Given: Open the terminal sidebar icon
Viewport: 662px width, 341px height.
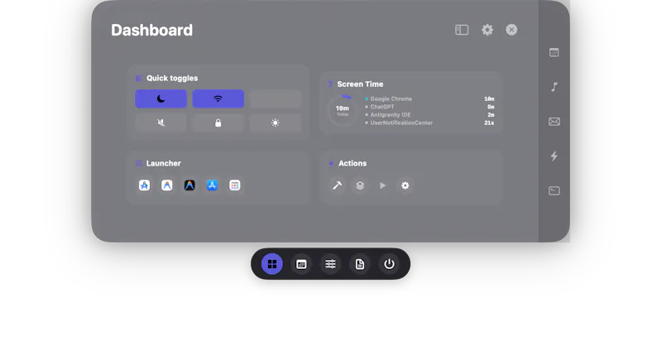Looking at the screenshot, I should click(554, 190).
